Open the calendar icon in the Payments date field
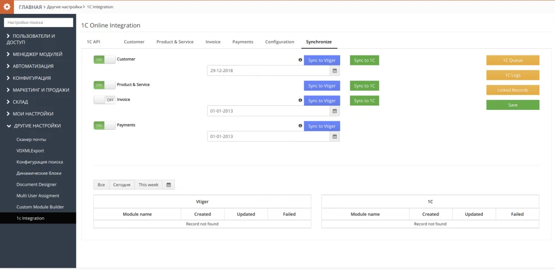555x270 pixels. point(335,136)
